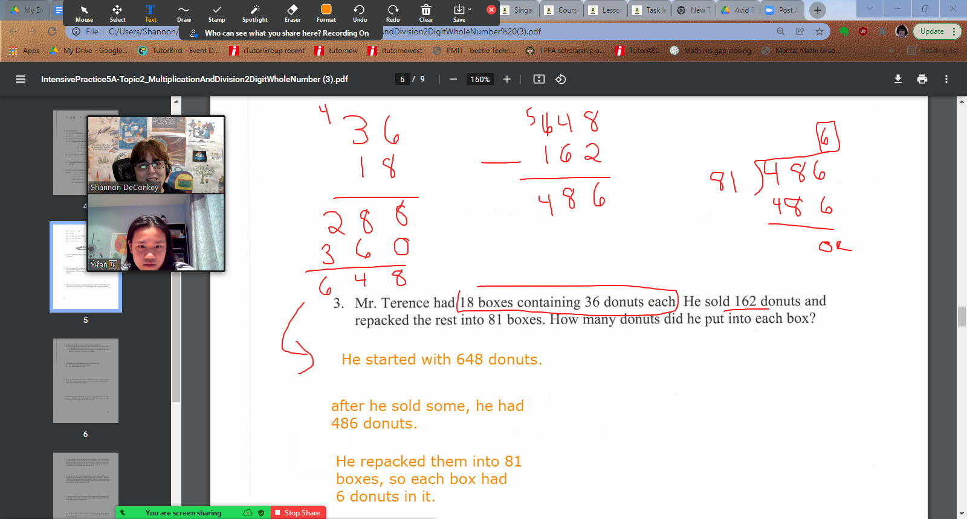Open the Mental Math: Grad bookmark

[801, 51]
